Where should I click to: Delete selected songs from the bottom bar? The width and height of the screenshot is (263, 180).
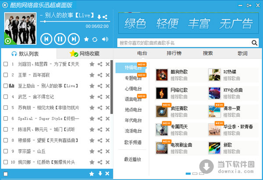(x=107, y=173)
